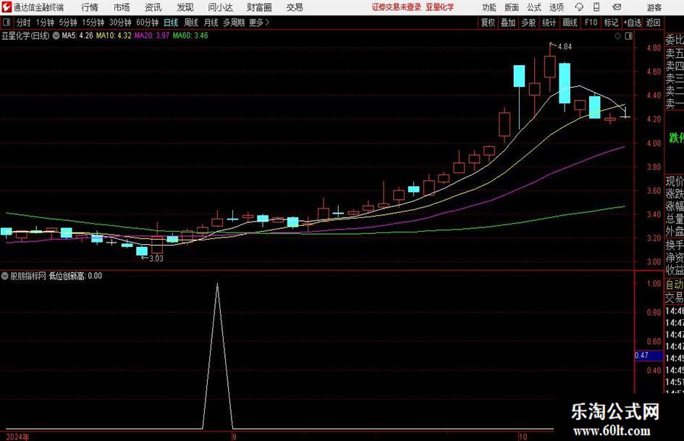Open the 功能 menu

pyautogui.click(x=489, y=7)
